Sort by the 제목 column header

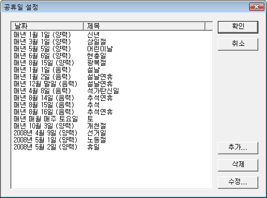pos(144,26)
